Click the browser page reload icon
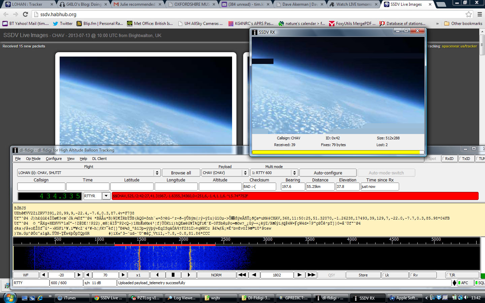The height and width of the screenshot is (303, 485). [x=25, y=14]
